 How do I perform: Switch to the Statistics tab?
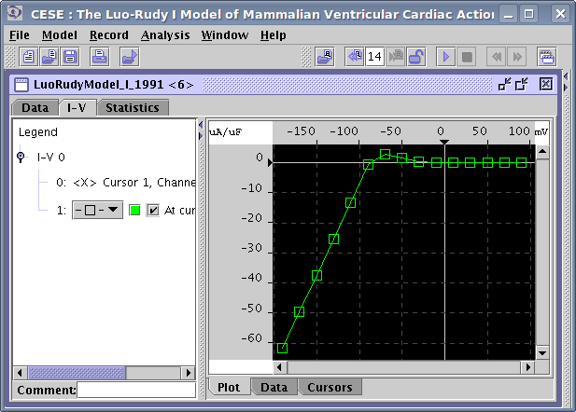[x=132, y=107]
